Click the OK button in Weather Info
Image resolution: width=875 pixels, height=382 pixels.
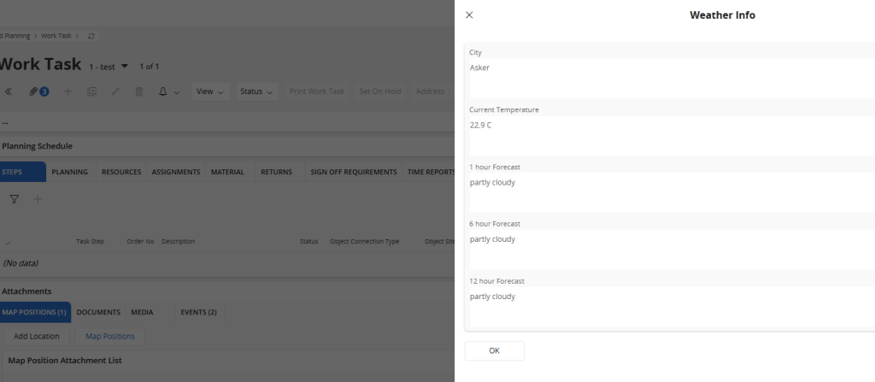(494, 350)
